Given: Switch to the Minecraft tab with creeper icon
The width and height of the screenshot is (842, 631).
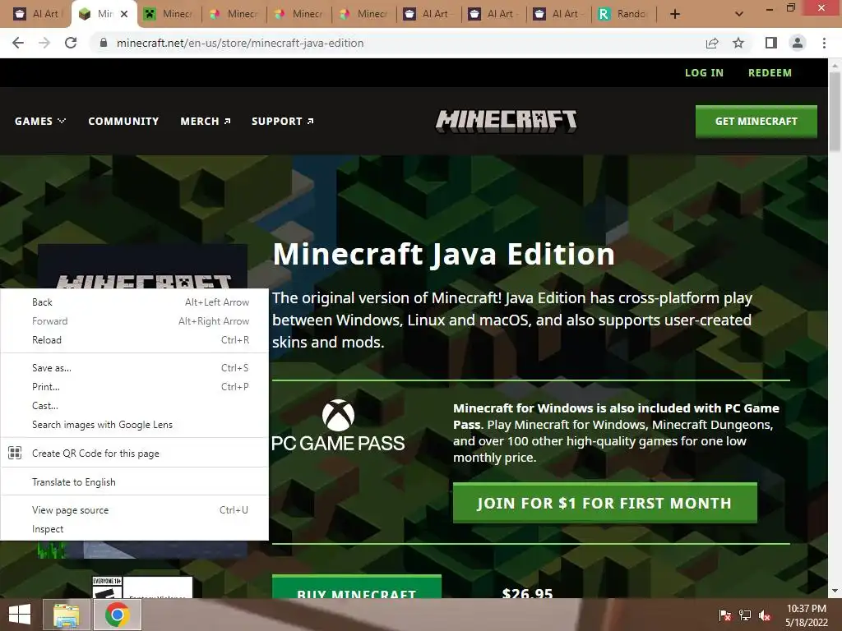Looking at the screenshot, I should click(x=169, y=14).
